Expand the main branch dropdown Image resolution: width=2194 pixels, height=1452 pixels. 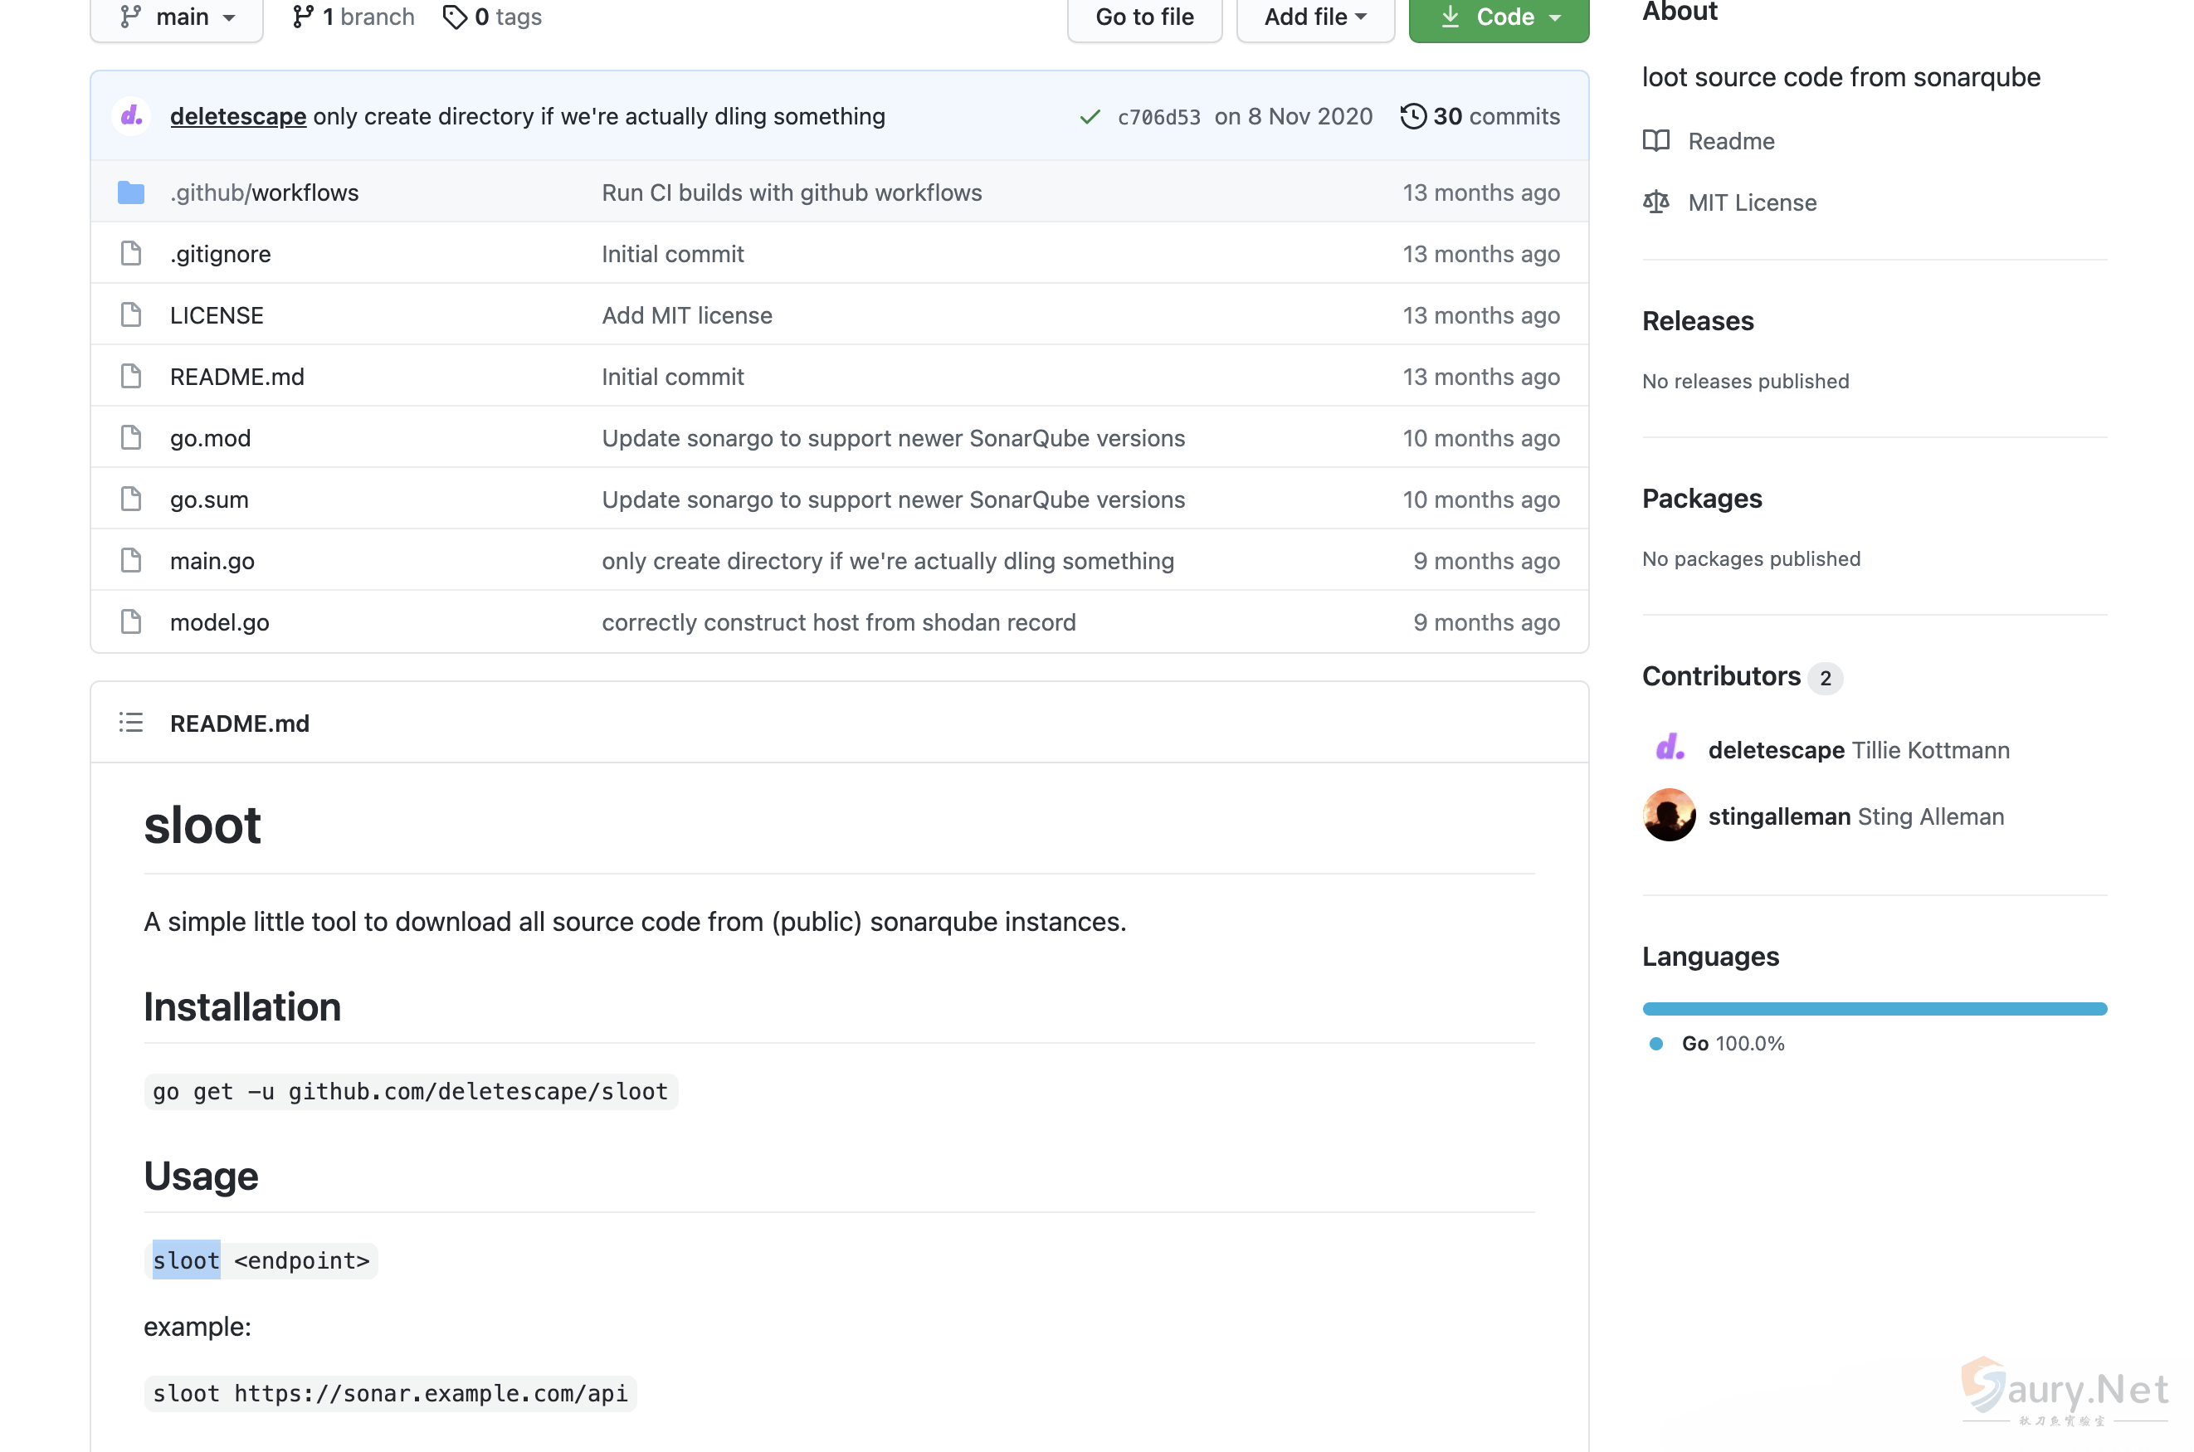176,17
